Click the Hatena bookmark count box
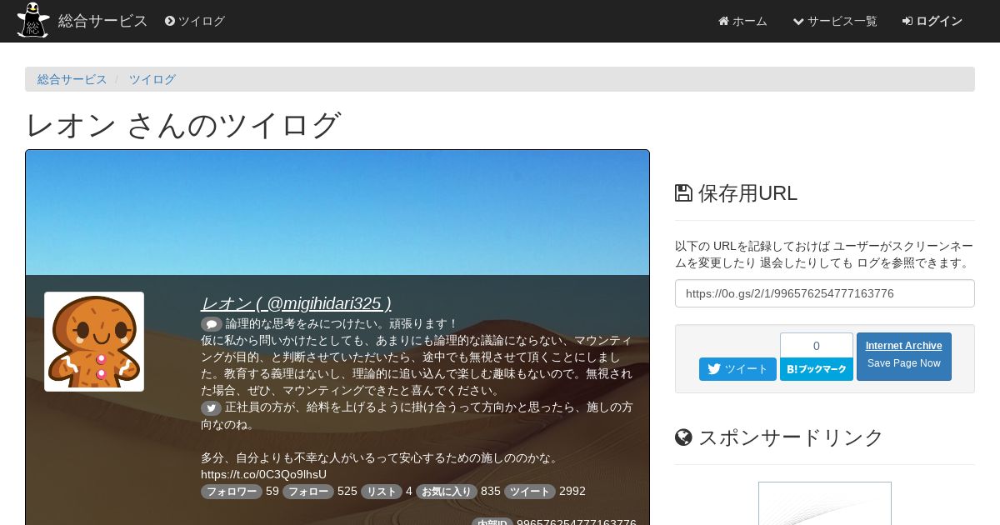The width and height of the screenshot is (1000, 525). click(817, 345)
